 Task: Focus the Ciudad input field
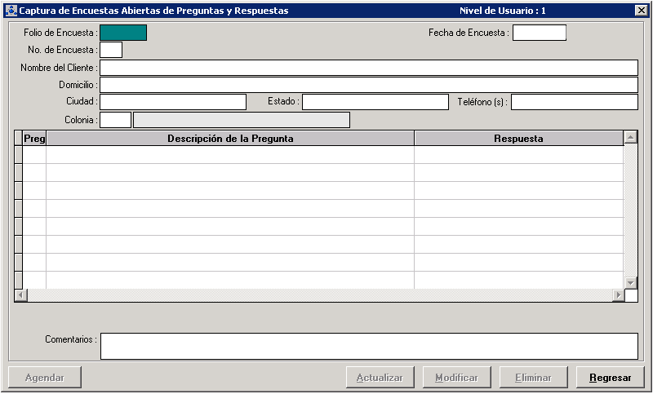click(172, 102)
